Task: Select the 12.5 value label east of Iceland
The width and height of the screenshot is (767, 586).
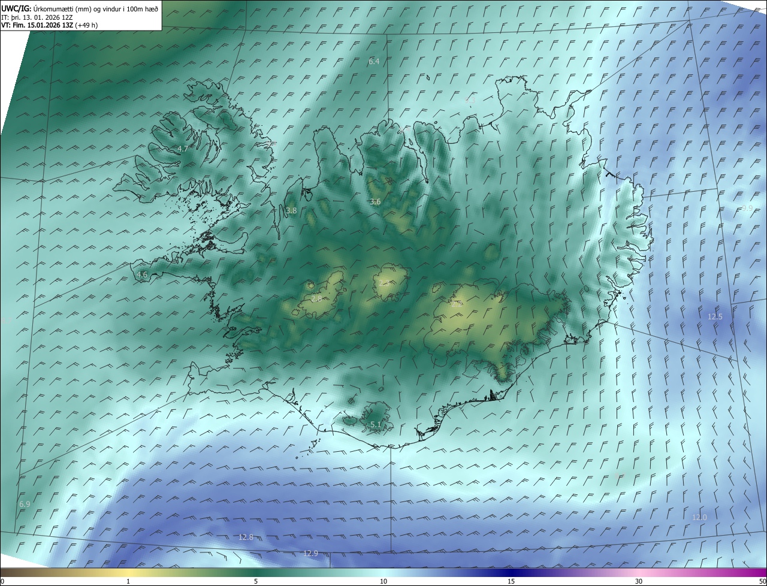Action: 715,316
